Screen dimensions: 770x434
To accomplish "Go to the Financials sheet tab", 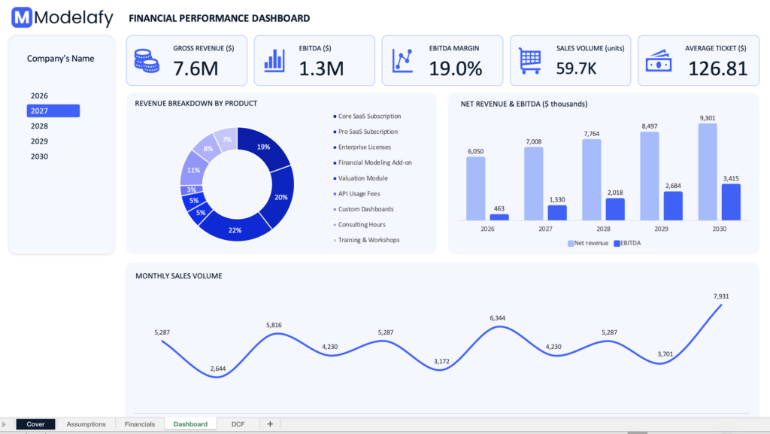I will pos(140,424).
